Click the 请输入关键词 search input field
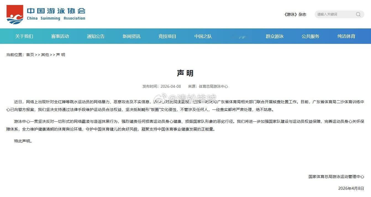 334,14
